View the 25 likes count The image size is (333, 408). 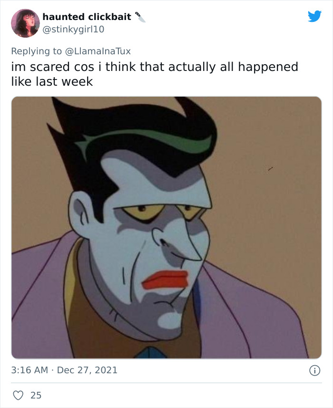coord(36,395)
